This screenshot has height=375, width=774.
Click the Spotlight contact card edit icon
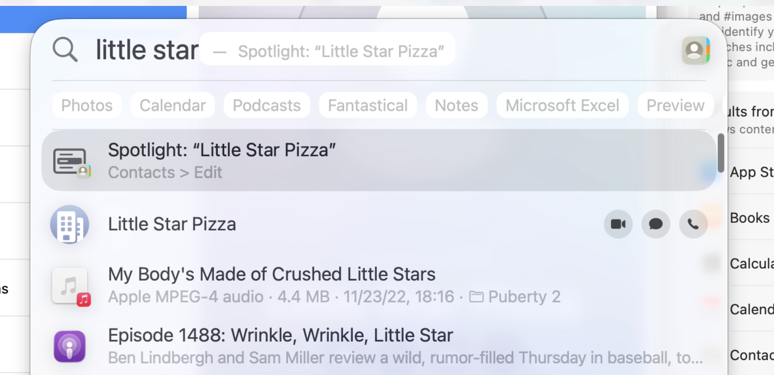[x=71, y=161]
